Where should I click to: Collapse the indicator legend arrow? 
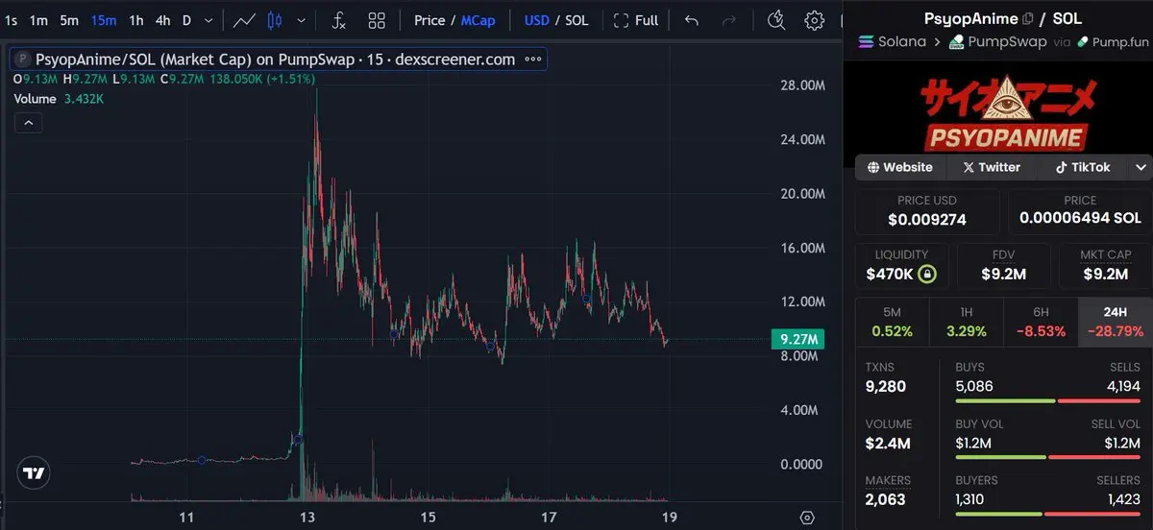tap(28, 122)
